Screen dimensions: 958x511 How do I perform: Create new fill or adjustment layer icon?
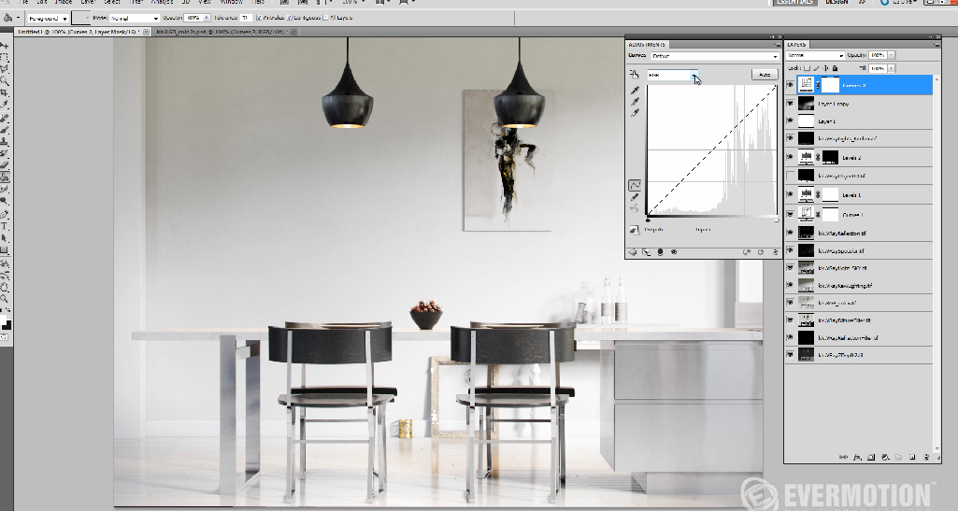[885, 457]
